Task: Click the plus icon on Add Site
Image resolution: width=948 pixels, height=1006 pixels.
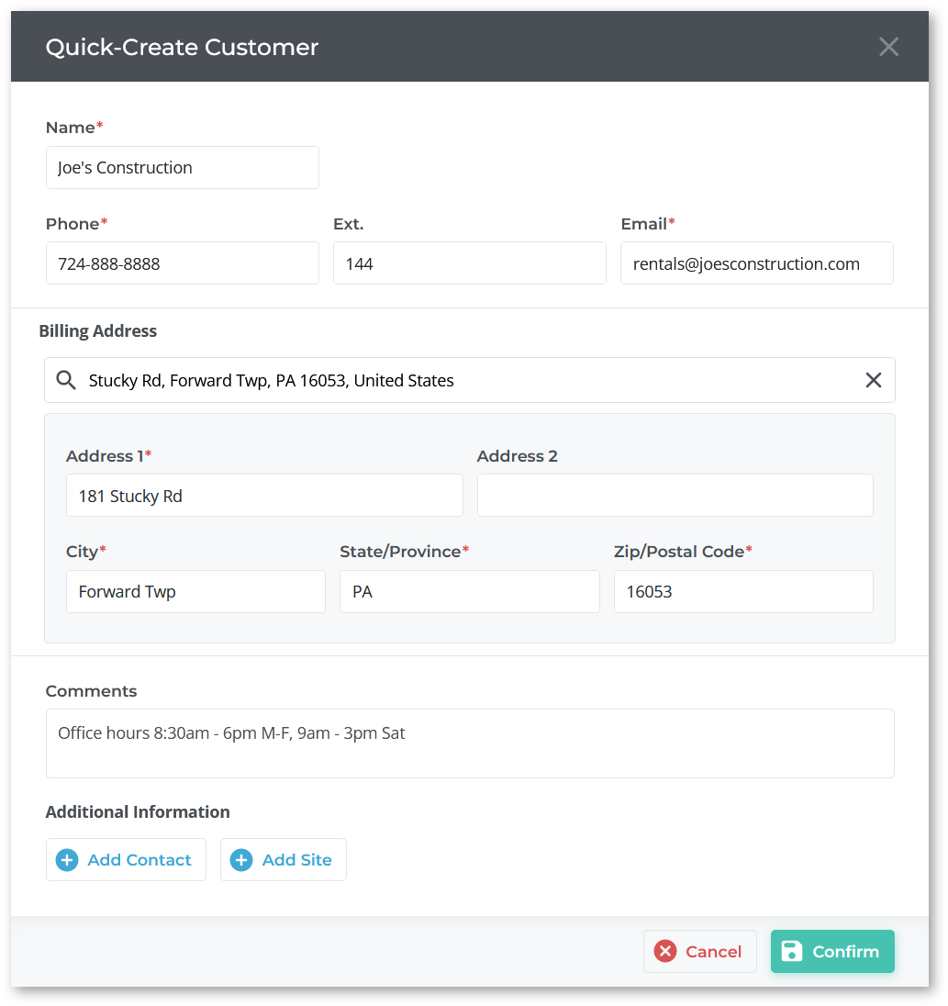Action: (241, 860)
